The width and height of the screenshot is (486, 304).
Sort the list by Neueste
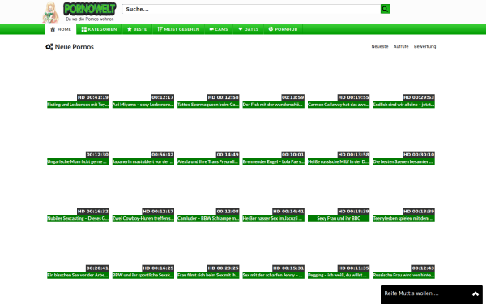pyautogui.click(x=380, y=46)
